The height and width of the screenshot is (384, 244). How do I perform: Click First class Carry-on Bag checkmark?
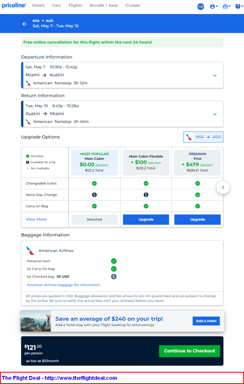pos(198,206)
